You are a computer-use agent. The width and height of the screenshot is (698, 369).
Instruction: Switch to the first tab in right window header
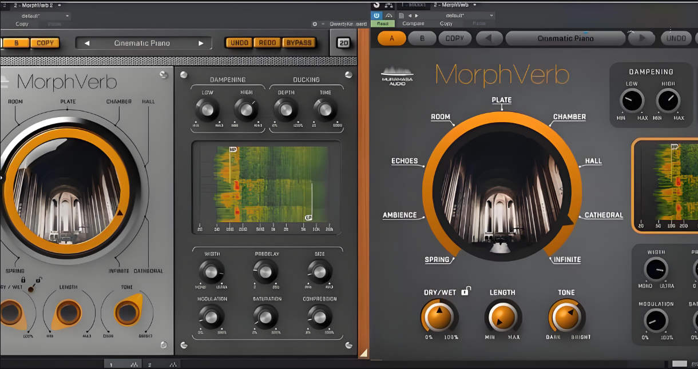point(413,5)
